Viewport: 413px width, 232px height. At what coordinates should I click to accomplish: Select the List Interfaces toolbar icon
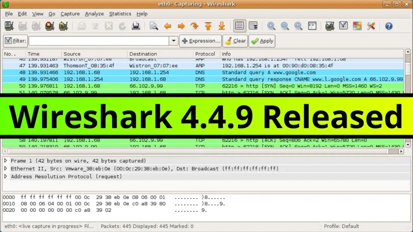(x=8, y=26)
